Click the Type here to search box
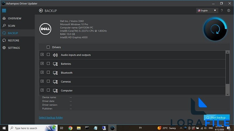Viewport: 234px width, 131px height. click(x=33, y=128)
